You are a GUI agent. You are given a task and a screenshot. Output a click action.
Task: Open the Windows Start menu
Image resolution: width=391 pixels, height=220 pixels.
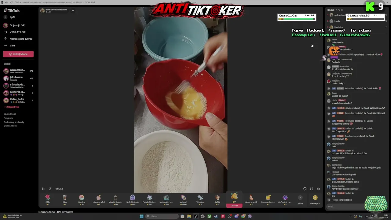click(x=141, y=216)
